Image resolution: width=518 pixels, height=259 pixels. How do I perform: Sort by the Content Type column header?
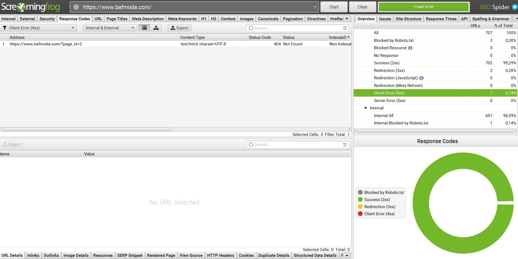click(x=213, y=37)
